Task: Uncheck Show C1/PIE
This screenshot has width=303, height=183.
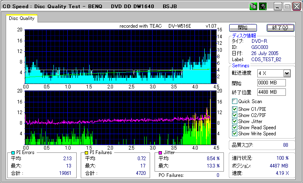Action: (234, 109)
